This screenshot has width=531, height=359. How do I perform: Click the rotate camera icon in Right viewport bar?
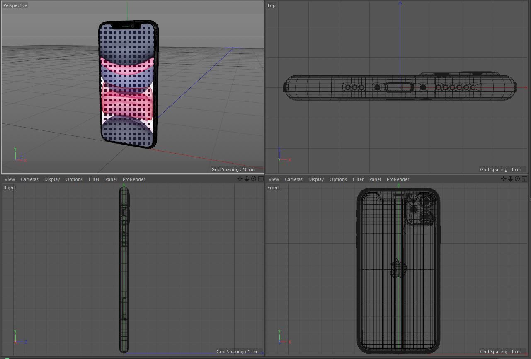pyautogui.click(x=254, y=179)
